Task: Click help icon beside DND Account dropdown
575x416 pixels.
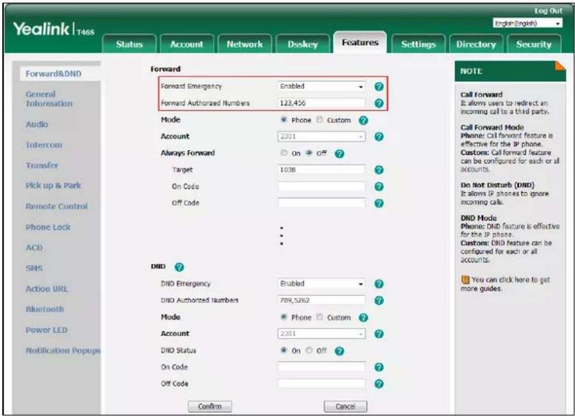Action: 379,334
